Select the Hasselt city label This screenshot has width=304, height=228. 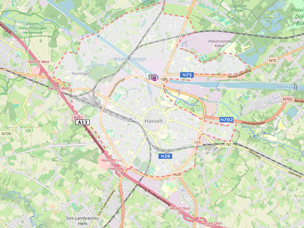click(154, 121)
